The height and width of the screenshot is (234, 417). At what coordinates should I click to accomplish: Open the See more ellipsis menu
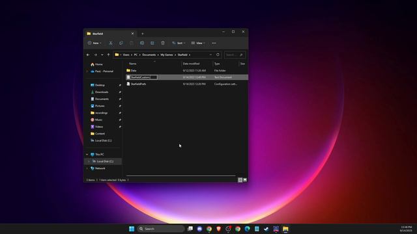point(214,43)
